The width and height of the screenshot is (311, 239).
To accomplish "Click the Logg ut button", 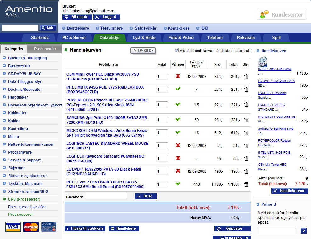I will (107, 17).
